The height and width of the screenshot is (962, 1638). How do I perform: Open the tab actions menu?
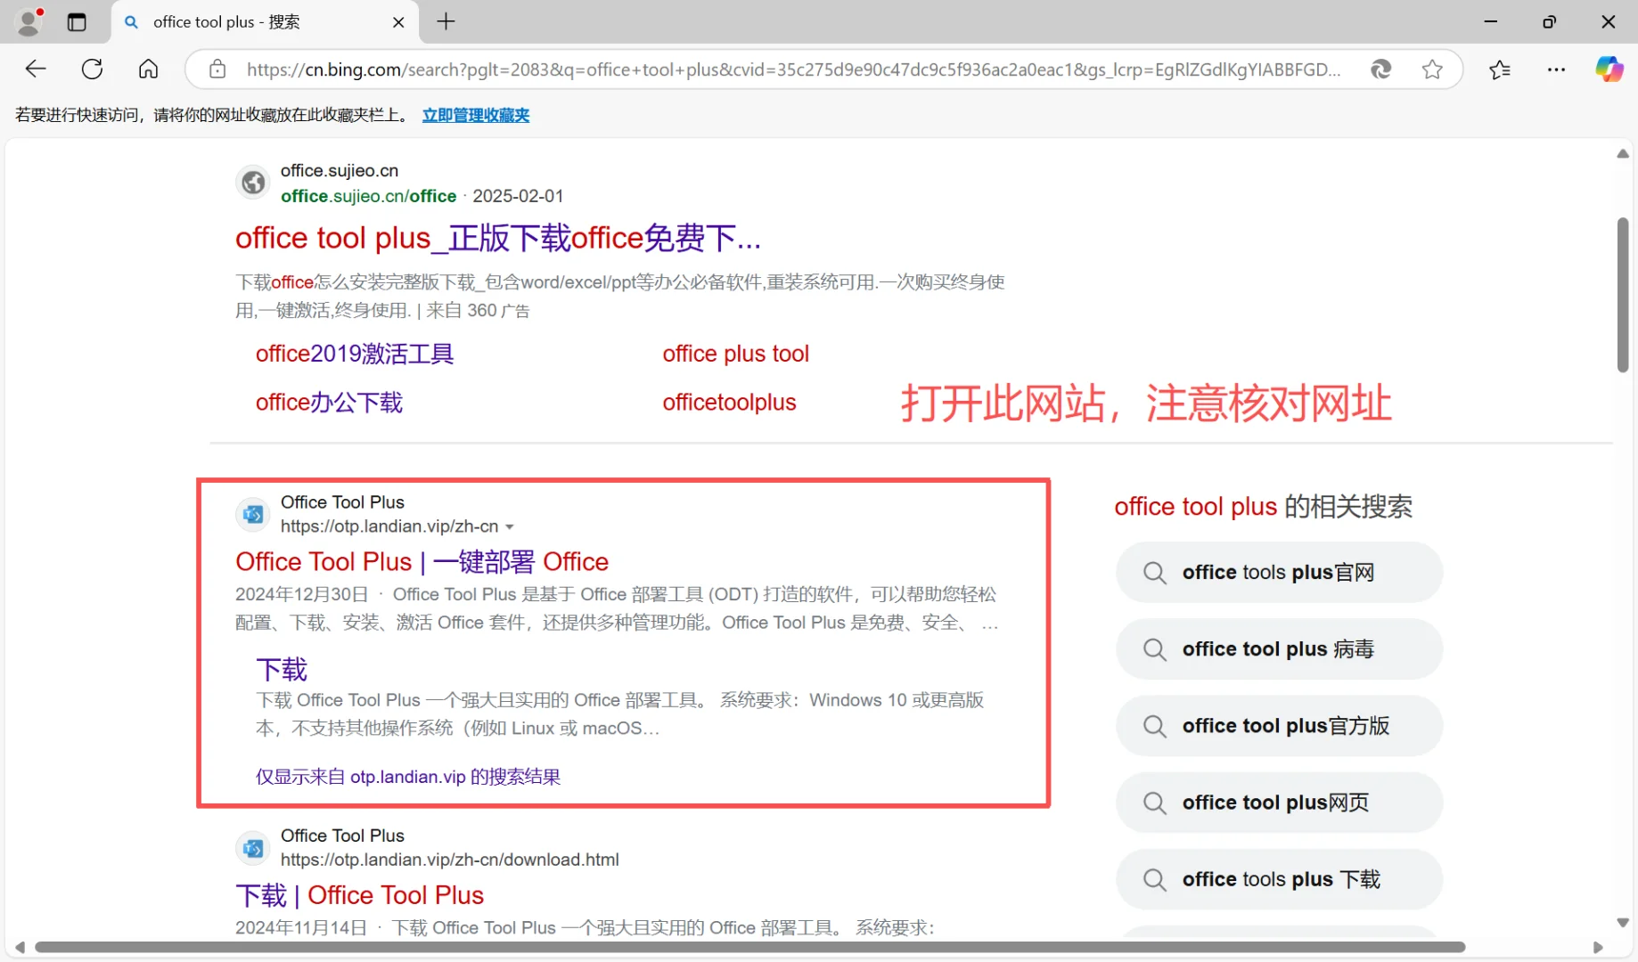click(x=77, y=22)
